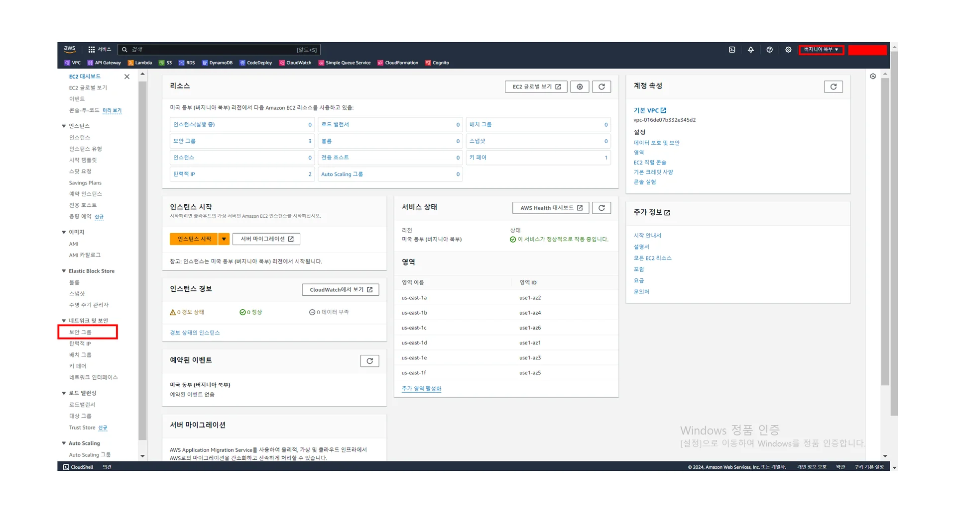Open CloudShell icon in top navigation bar

coord(732,50)
